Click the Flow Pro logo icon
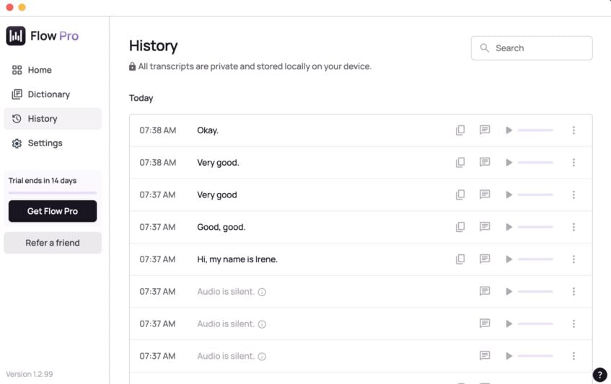This screenshot has height=384, width=611. point(16,36)
